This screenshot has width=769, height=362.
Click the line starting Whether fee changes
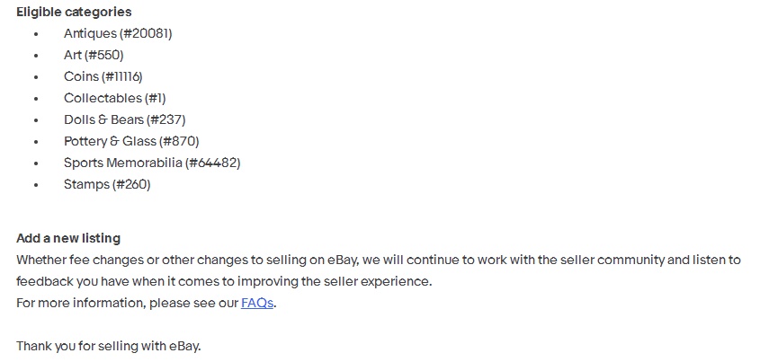[378, 260]
